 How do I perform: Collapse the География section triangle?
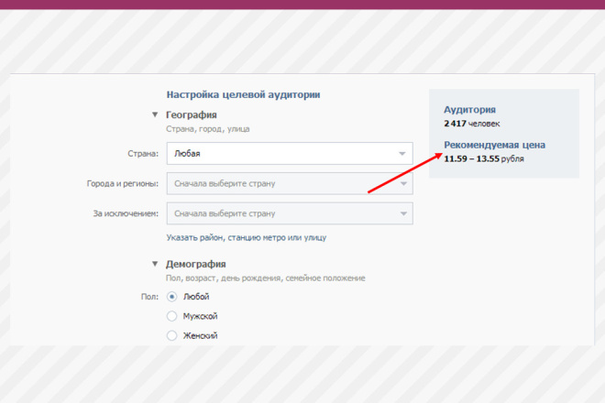(x=155, y=114)
